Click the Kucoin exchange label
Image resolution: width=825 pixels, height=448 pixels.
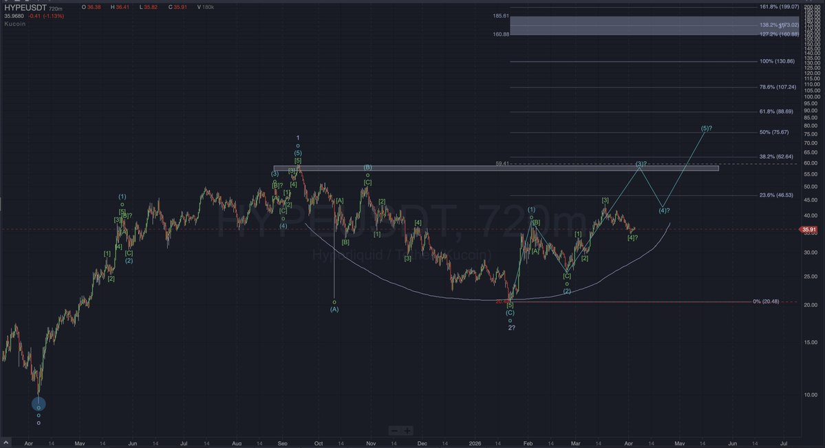coord(14,23)
